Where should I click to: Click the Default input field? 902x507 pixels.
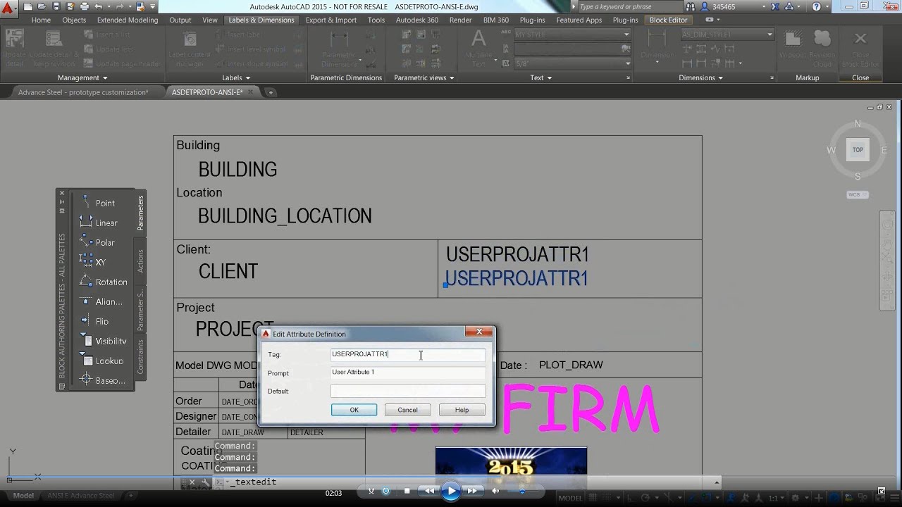click(408, 391)
